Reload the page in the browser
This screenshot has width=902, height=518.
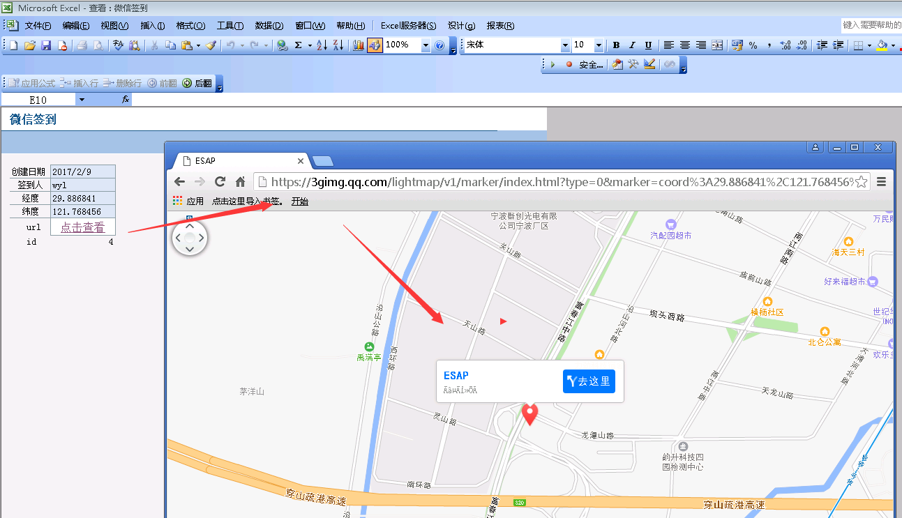click(220, 181)
